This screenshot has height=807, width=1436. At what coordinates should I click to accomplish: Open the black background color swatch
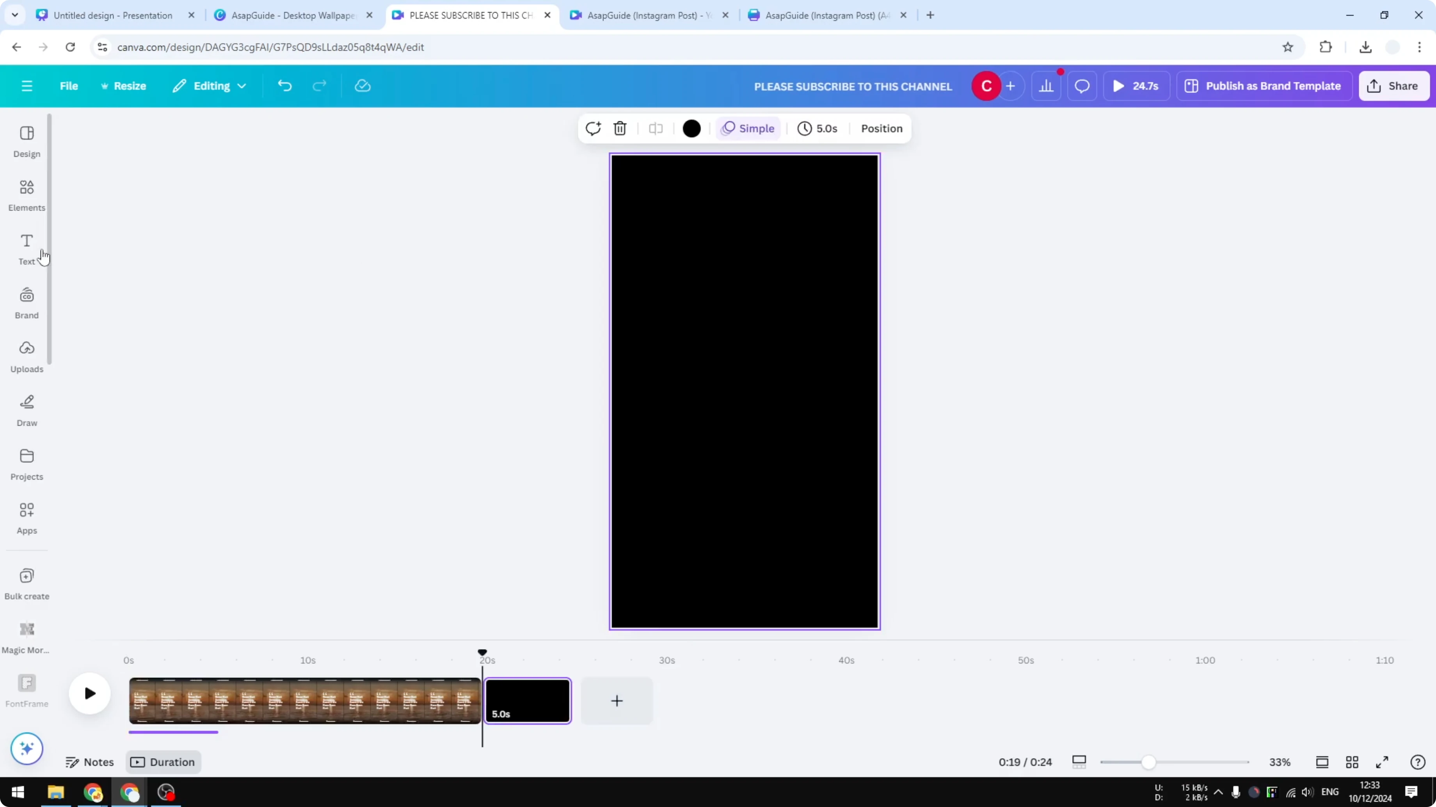pos(692,129)
